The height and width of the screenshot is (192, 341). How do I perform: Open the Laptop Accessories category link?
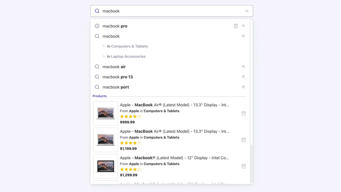point(128,56)
